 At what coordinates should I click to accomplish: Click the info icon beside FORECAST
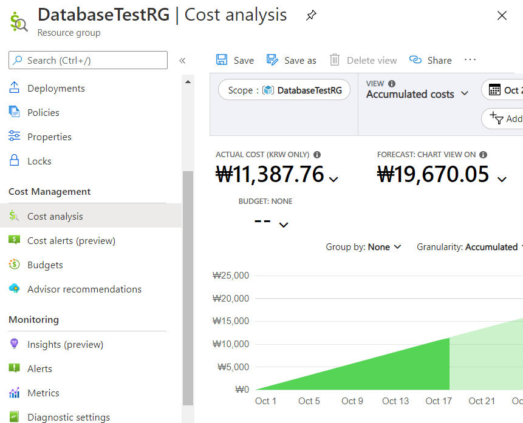point(484,155)
